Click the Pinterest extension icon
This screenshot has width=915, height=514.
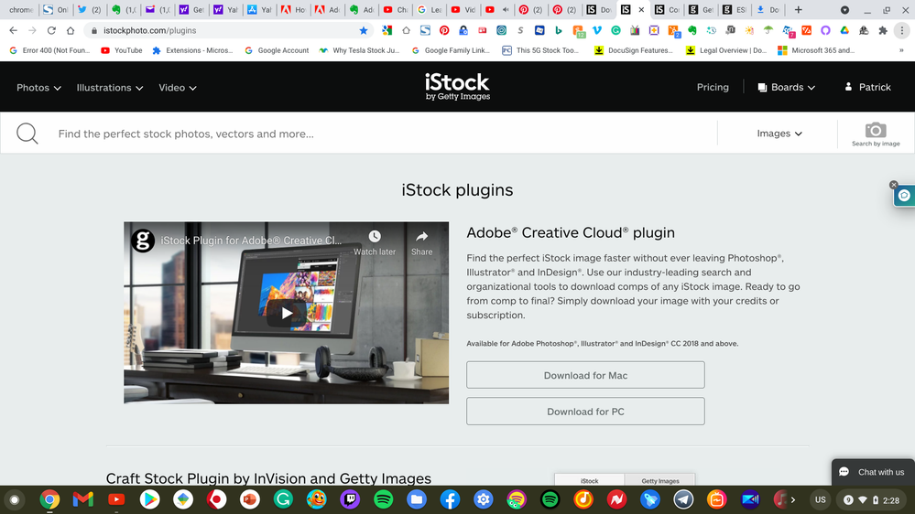click(x=444, y=30)
